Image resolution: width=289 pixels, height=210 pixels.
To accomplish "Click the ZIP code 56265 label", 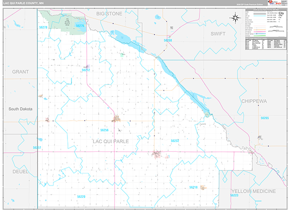I will pyautogui.click(x=264, y=118).
